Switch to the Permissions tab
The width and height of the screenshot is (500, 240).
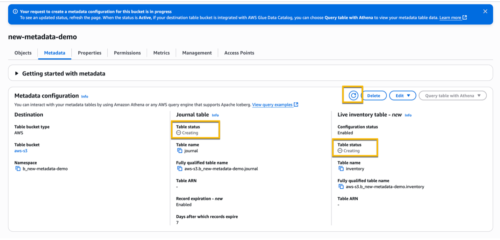[127, 53]
